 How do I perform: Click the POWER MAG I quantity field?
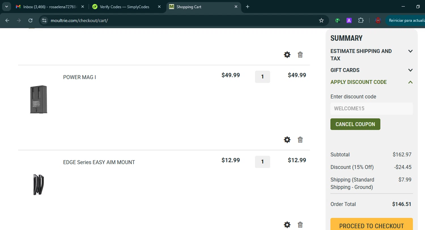[x=262, y=76]
